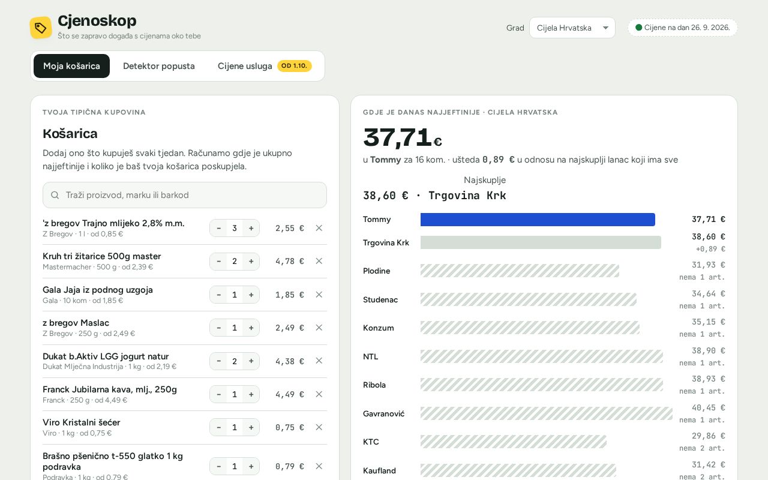Image resolution: width=768 pixels, height=480 pixels.
Task: Decrease quantity of Kruh tri žitarice
Action: tap(218, 261)
